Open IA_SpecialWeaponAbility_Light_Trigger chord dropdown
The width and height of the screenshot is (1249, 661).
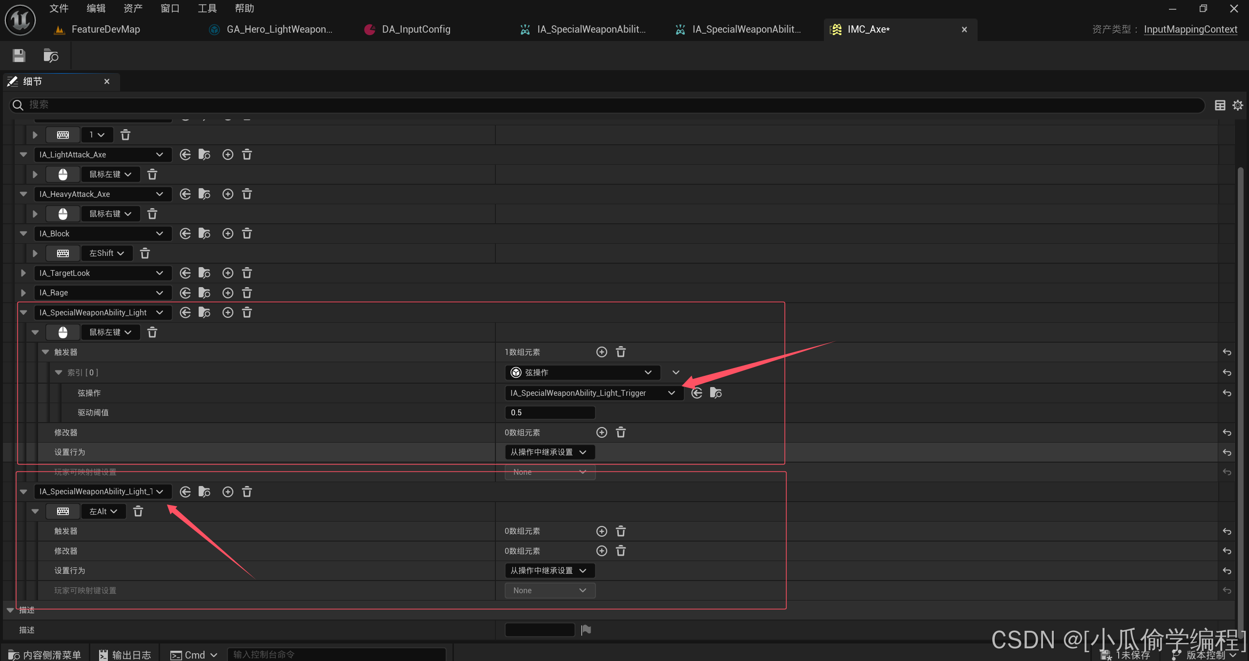pos(594,393)
